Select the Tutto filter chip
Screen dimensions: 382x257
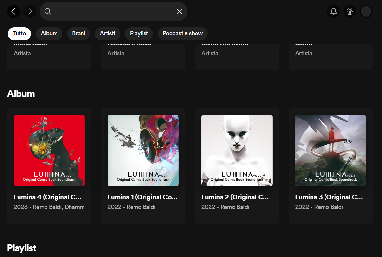19,33
